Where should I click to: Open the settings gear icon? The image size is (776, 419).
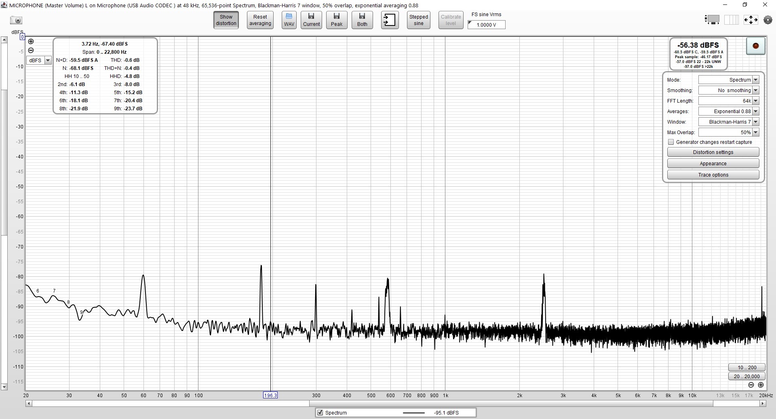[x=768, y=20]
